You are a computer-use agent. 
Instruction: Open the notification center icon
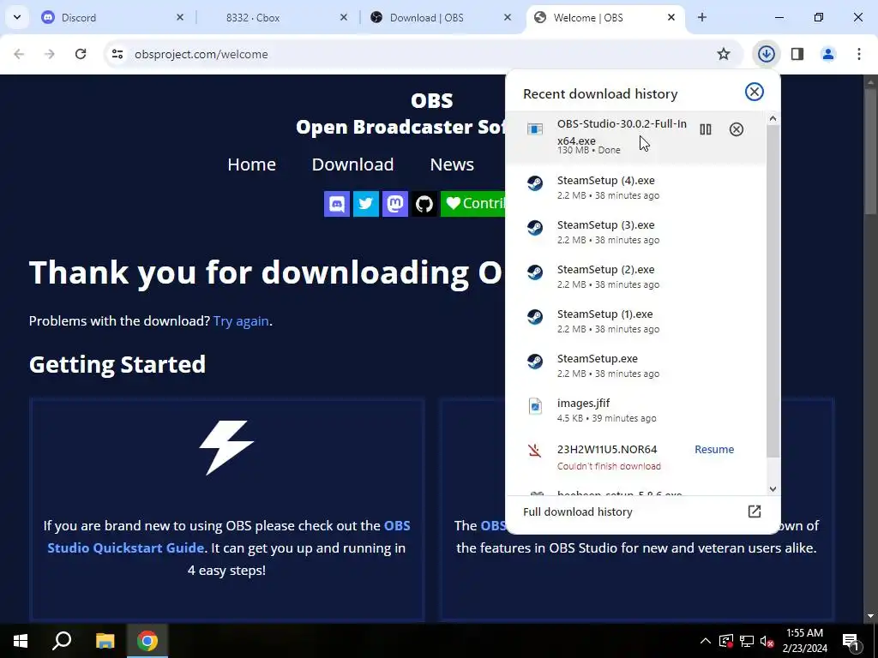pyautogui.click(x=851, y=641)
